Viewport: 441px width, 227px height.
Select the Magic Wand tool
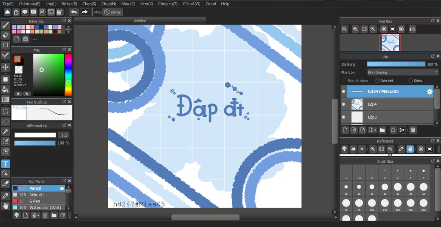click(6, 131)
